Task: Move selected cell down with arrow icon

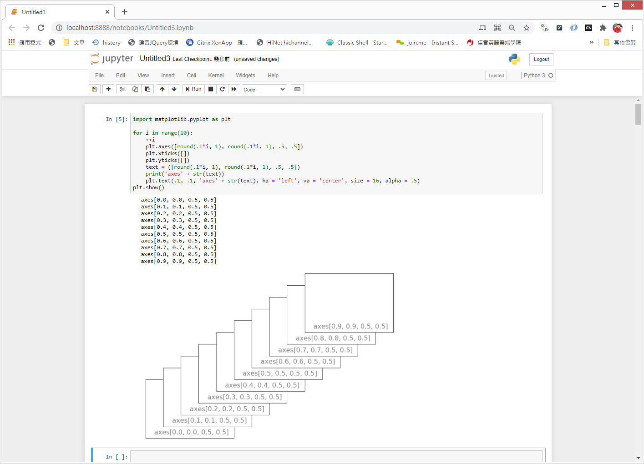Action: pos(174,89)
